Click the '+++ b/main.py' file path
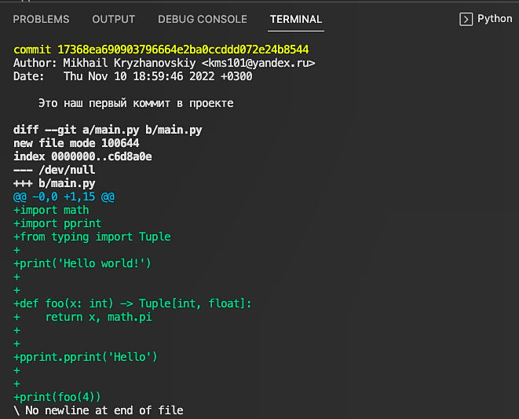 coord(54,183)
